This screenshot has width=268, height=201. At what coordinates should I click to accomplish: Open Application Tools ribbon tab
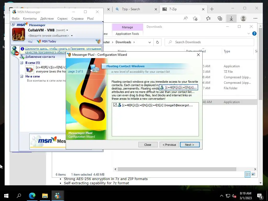[127, 34]
